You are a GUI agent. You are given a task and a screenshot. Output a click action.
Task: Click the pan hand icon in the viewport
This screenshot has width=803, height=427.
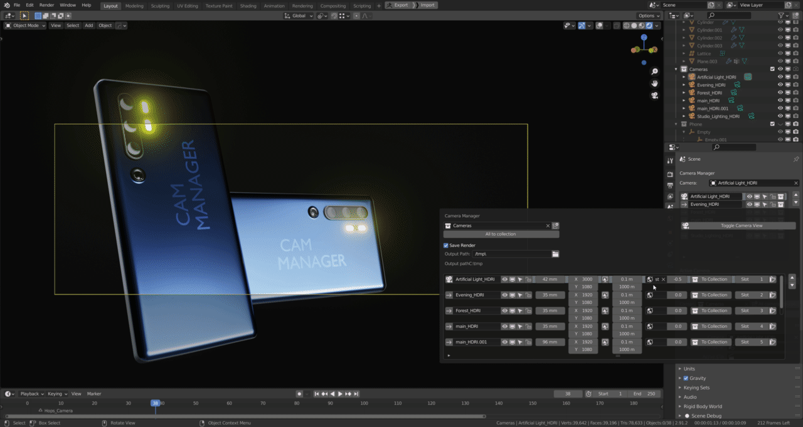(x=654, y=84)
